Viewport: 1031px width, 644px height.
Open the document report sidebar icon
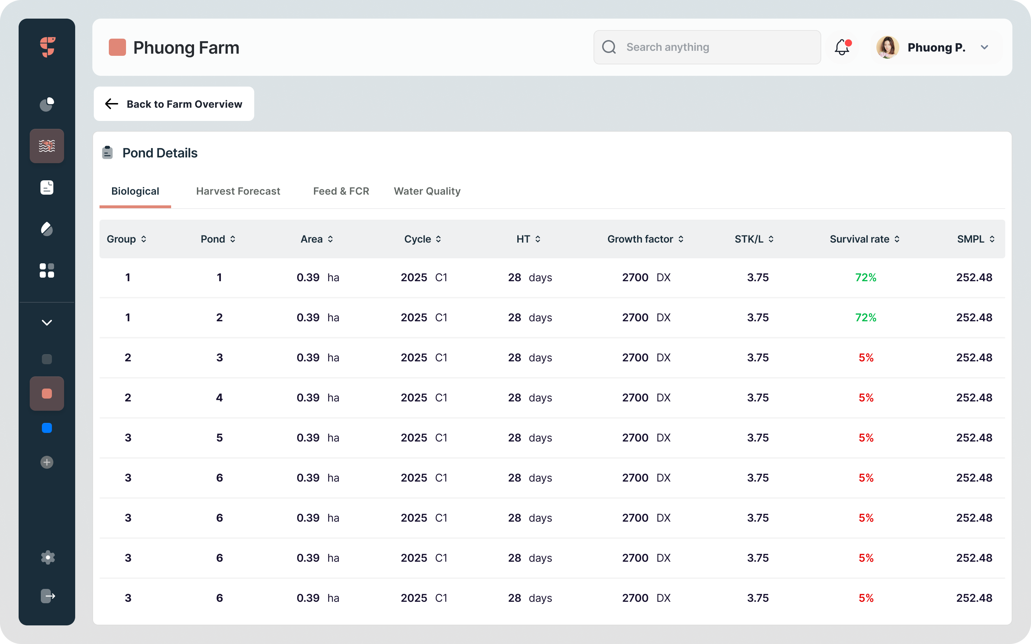point(47,187)
